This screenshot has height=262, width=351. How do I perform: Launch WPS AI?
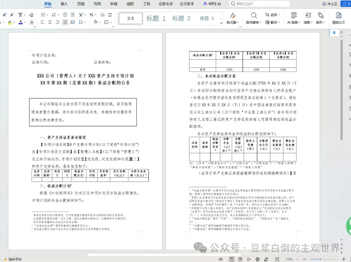[212, 4]
